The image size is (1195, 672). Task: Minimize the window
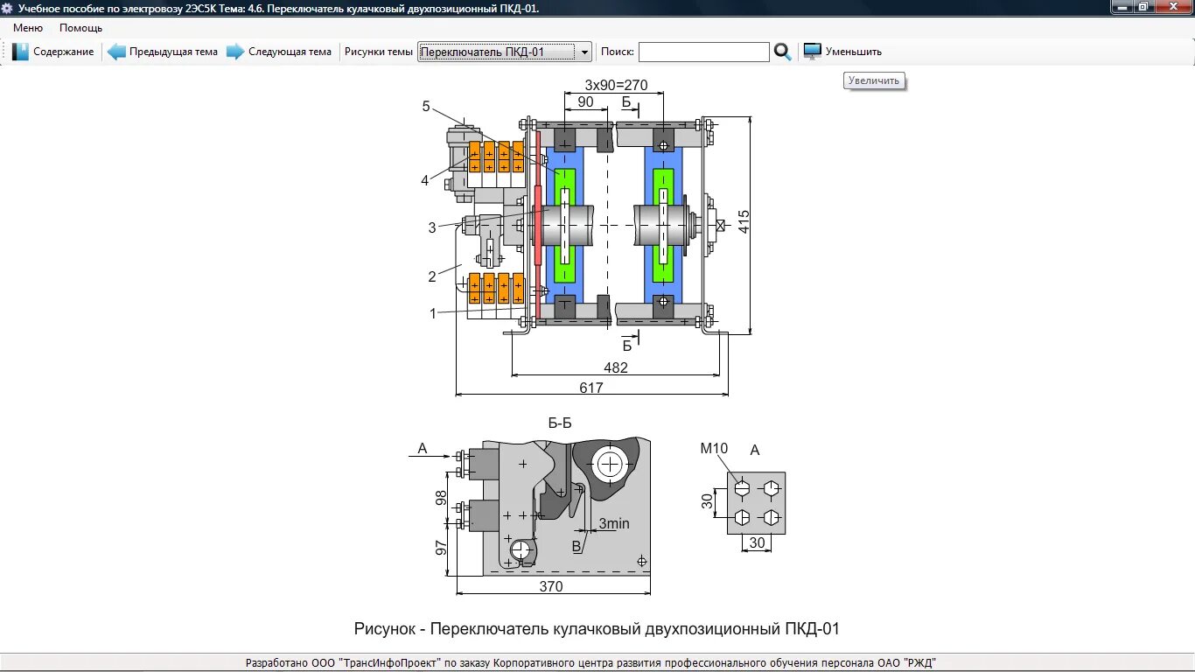pyautogui.click(x=1124, y=7)
